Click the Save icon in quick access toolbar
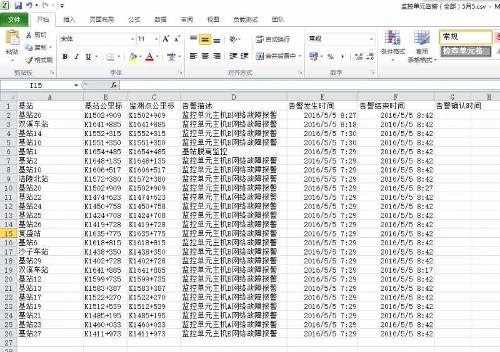Viewport: 500px width, 352px height. [x=18, y=6]
